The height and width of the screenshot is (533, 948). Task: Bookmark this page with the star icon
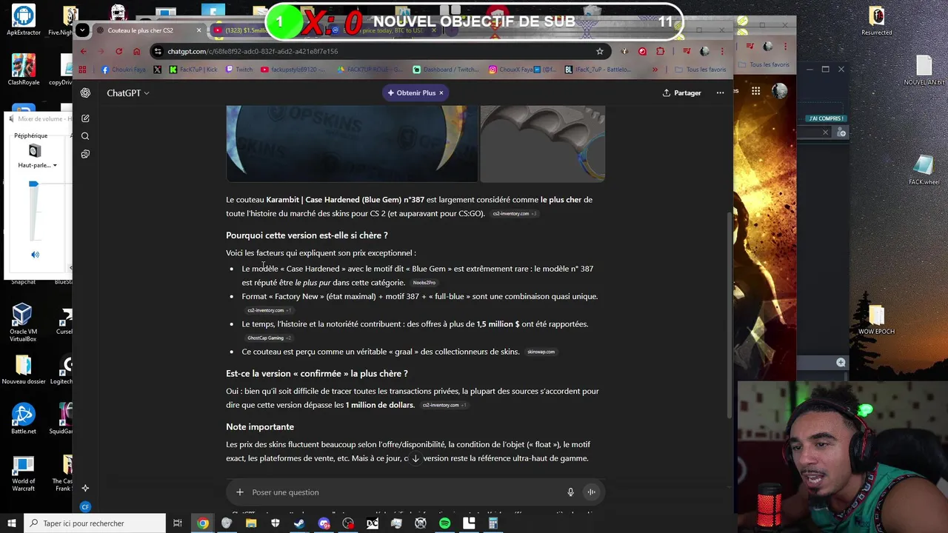coord(600,51)
